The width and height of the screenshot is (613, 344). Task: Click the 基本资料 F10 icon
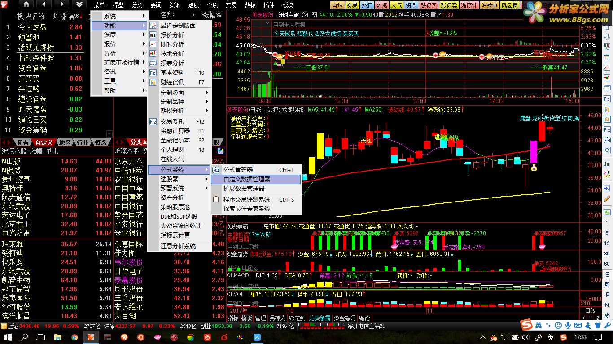click(153, 73)
